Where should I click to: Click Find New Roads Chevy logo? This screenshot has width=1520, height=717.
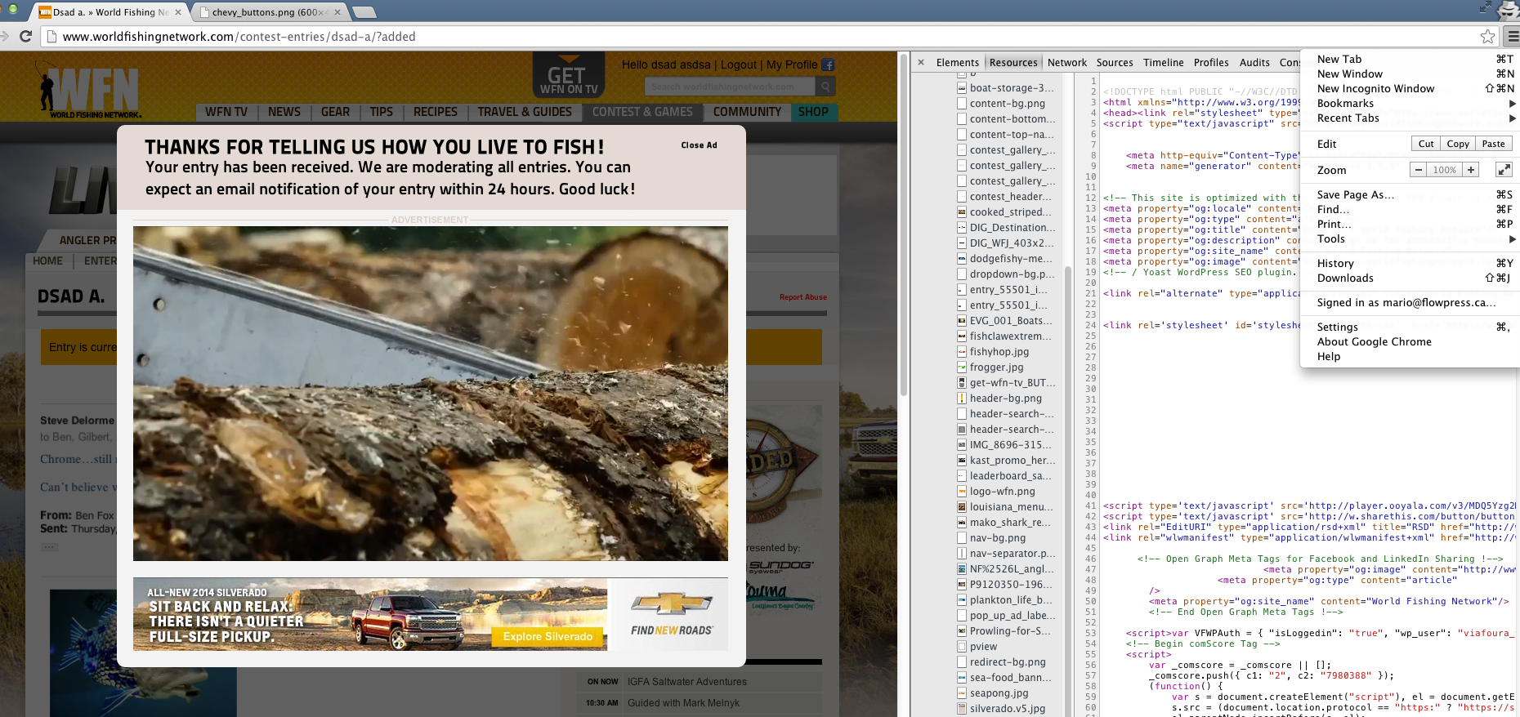(x=671, y=614)
